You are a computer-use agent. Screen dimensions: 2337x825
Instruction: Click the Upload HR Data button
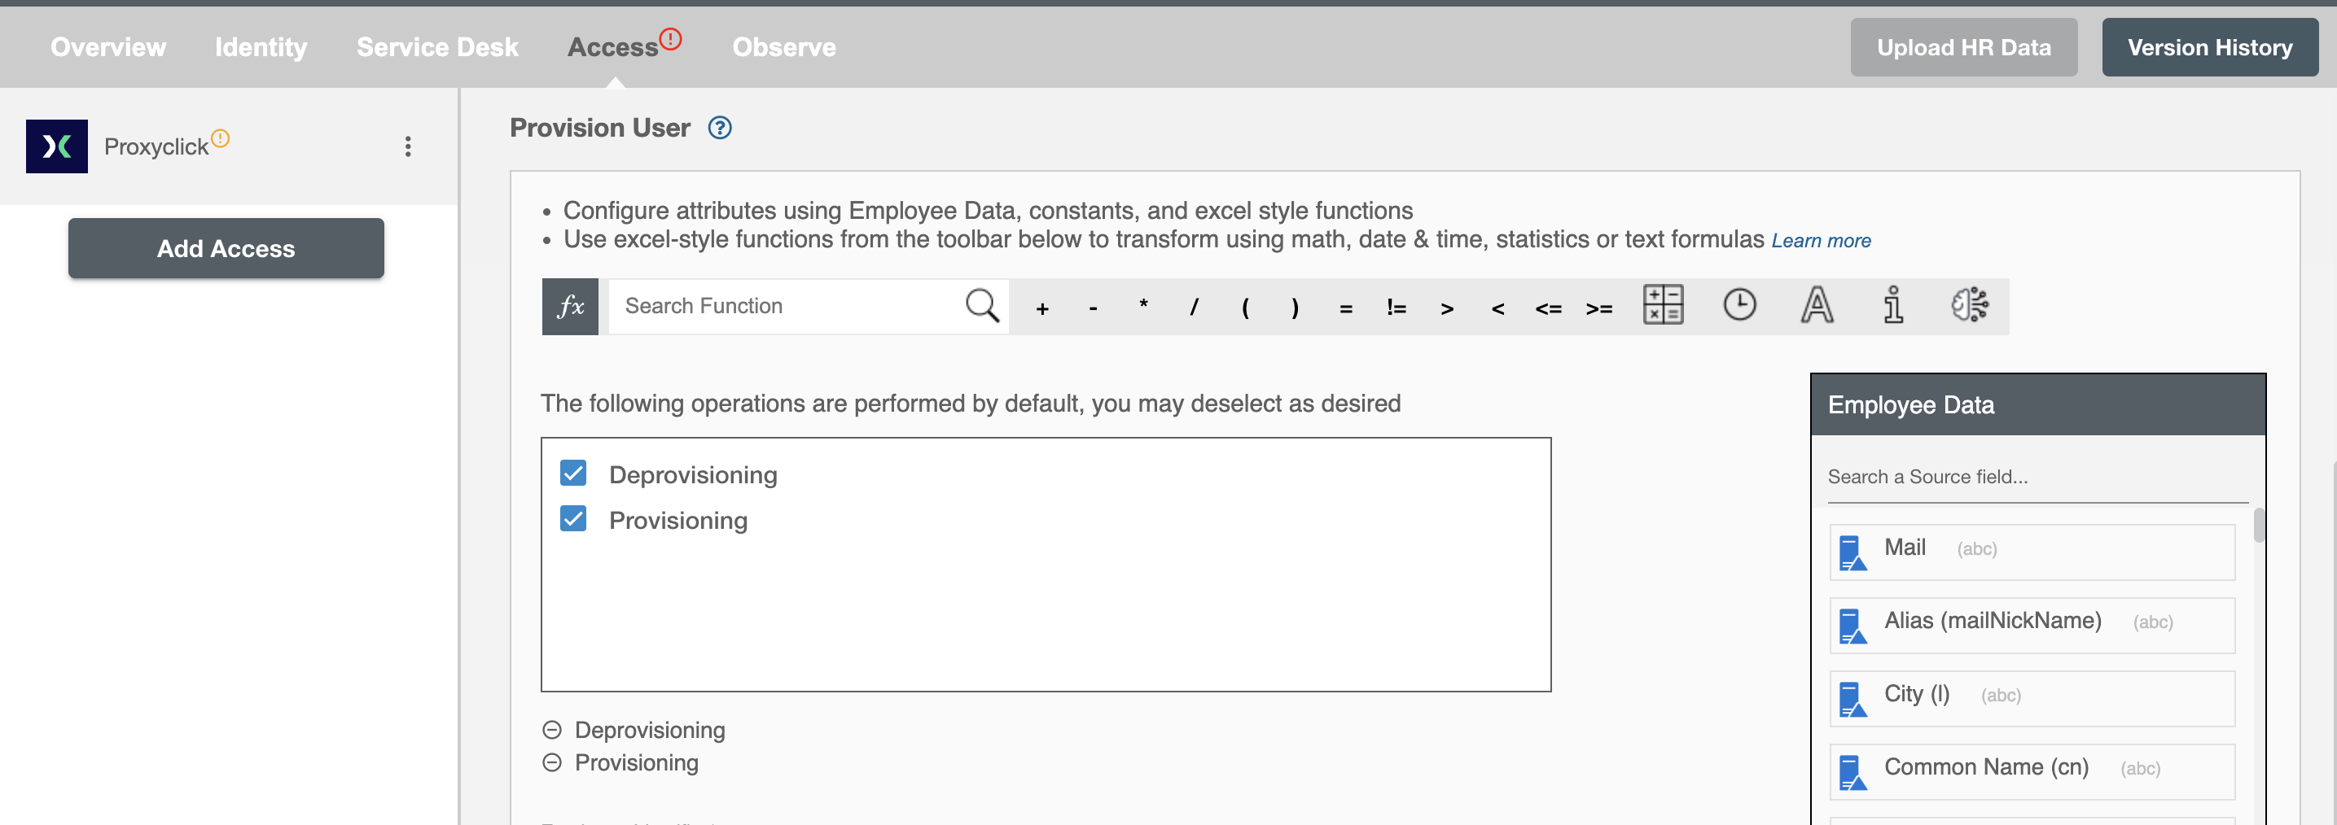(x=1963, y=47)
